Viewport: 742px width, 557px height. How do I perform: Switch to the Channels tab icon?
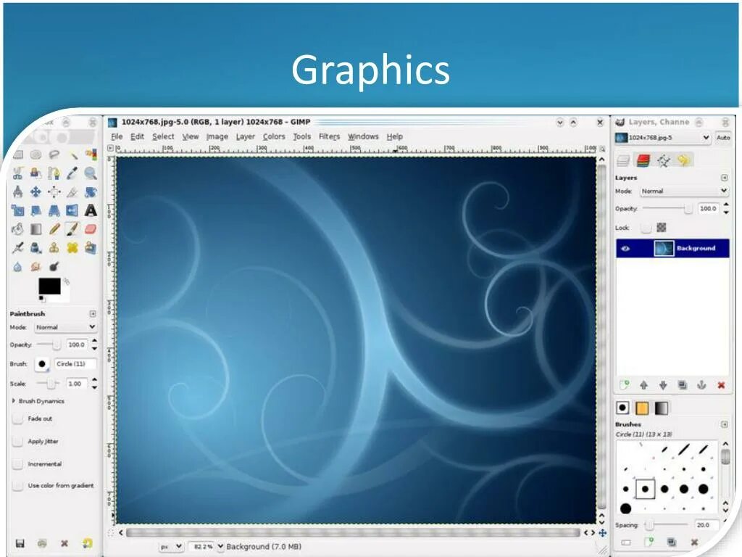pyautogui.click(x=643, y=160)
